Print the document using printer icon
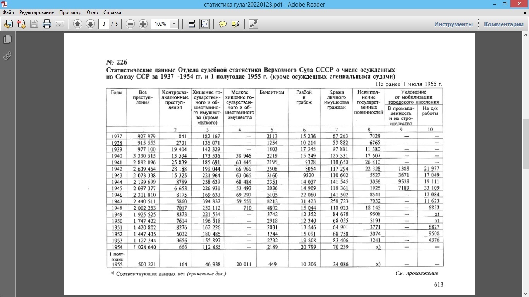 click(47, 24)
